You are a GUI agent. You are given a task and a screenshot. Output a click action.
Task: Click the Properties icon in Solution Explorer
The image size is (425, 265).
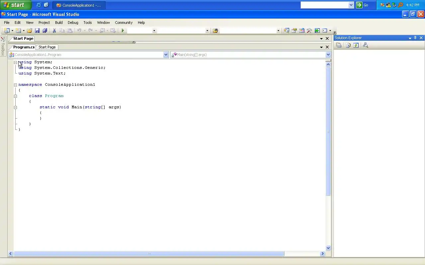[x=339, y=45]
